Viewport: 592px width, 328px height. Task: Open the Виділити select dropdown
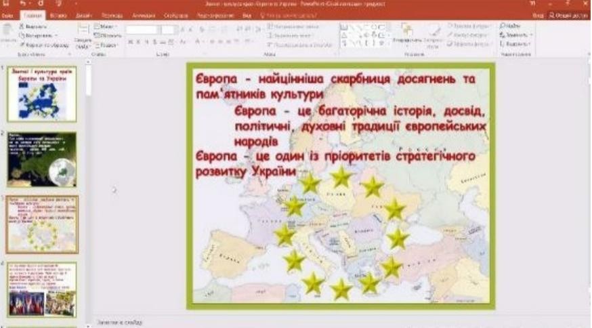click(x=515, y=44)
